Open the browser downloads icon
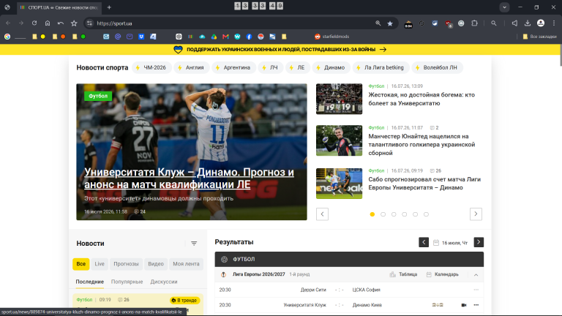The height and width of the screenshot is (316, 562). (x=527, y=23)
